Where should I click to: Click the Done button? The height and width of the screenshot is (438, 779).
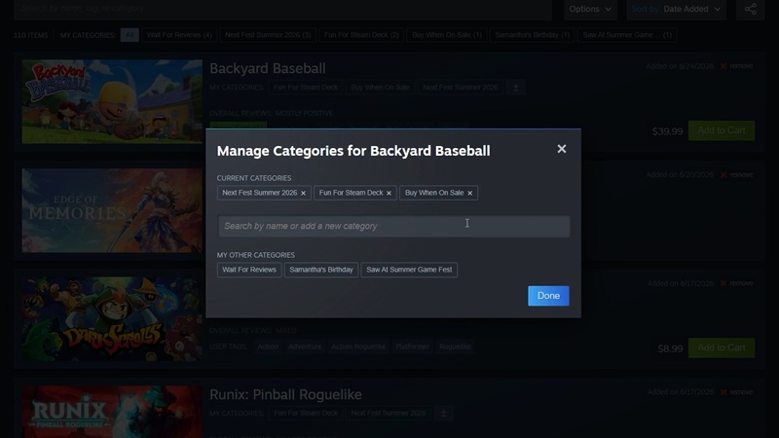coord(548,296)
